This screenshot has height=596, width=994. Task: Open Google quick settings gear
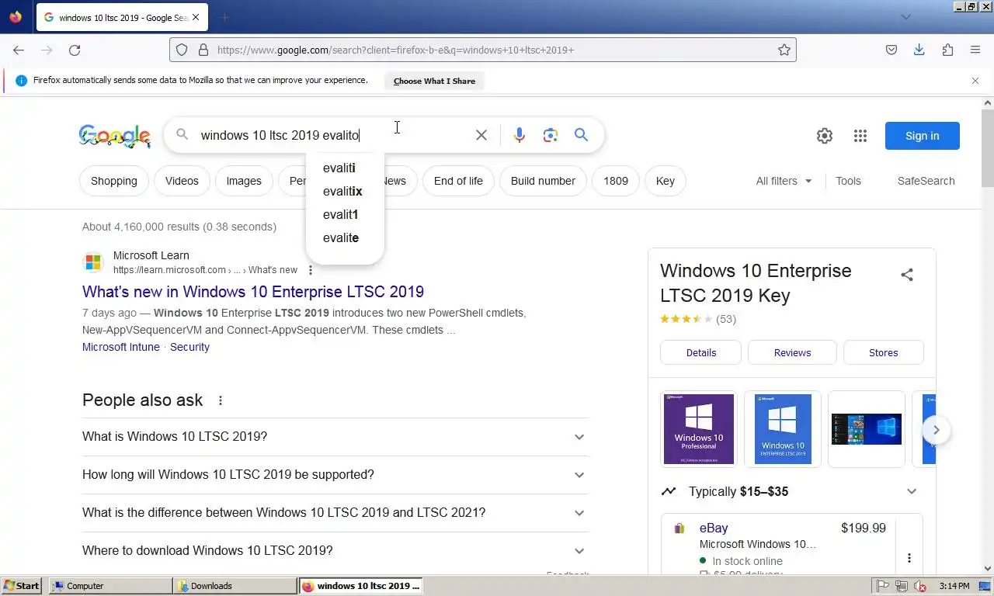(825, 136)
